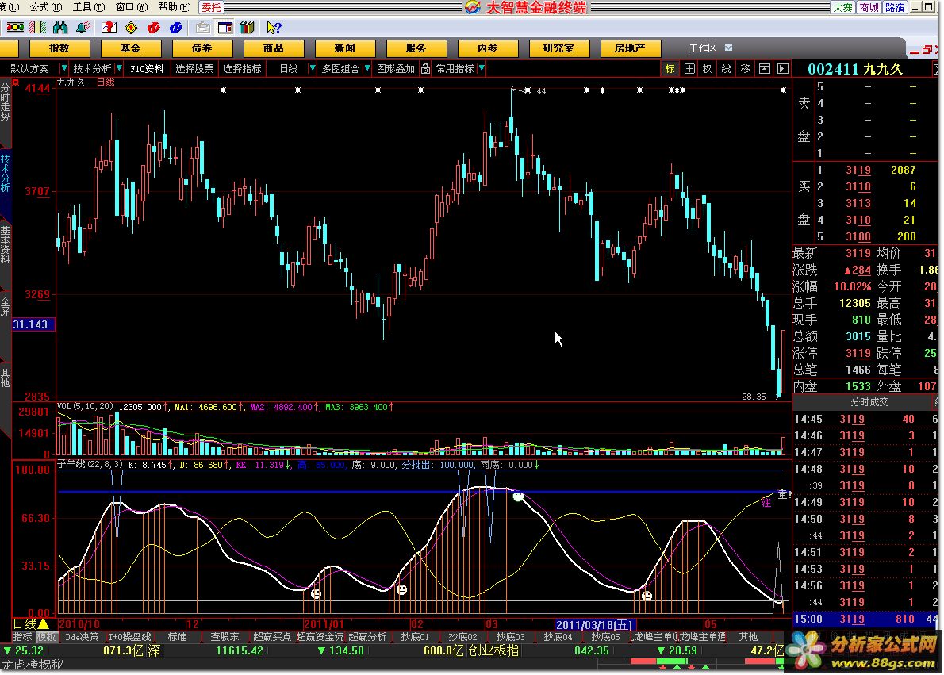Click the yellow diamond arrow icon
This screenshot has width=944, height=675.
131,27
